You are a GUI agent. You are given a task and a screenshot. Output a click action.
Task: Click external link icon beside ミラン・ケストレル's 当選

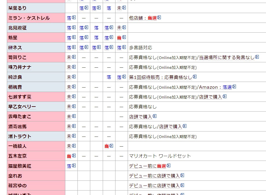coord(159,18)
